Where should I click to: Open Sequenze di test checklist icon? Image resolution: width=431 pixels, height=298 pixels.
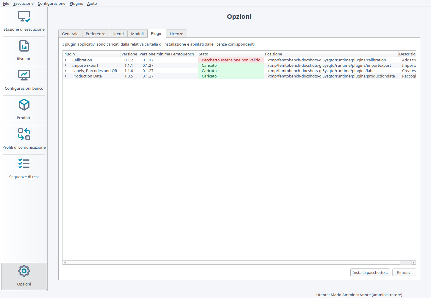tap(24, 164)
